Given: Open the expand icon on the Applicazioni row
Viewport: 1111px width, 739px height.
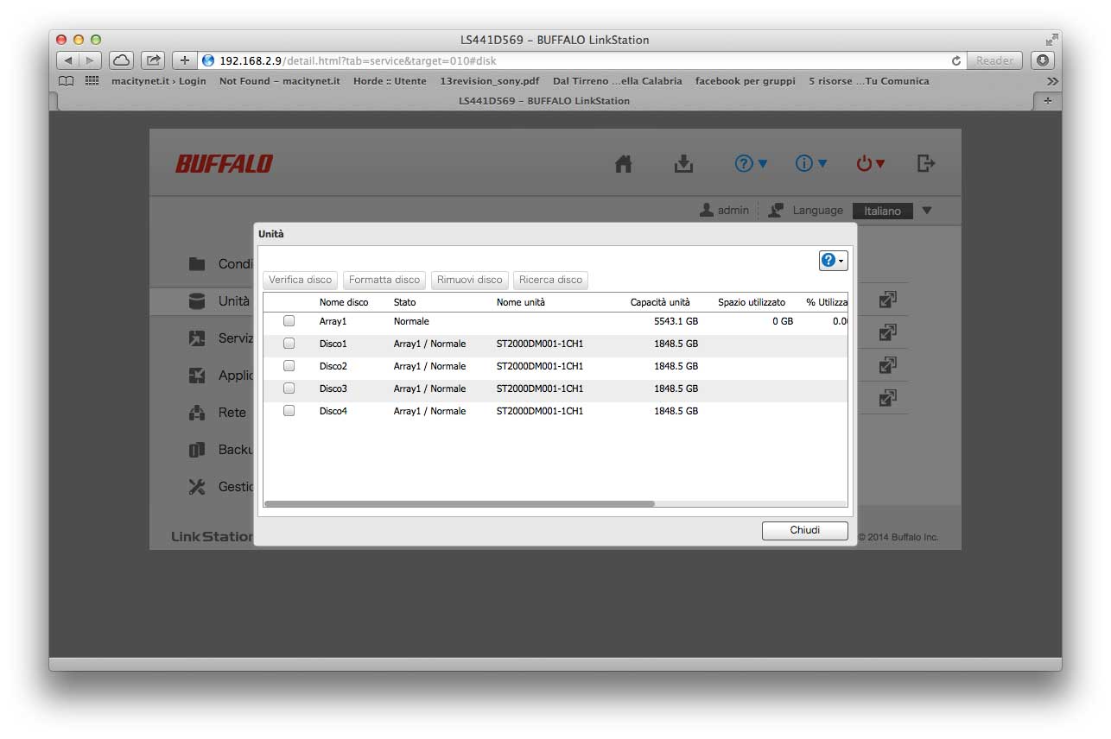Looking at the screenshot, I should coord(887,365).
